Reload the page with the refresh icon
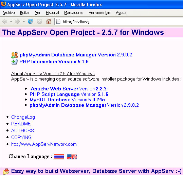This screenshot has width=183, height=176. pos(30,21)
